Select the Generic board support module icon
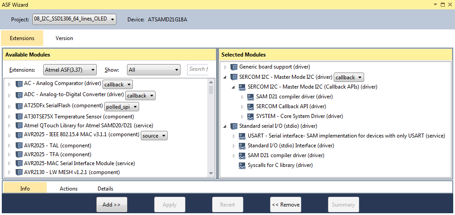The image size is (455, 215). (x=234, y=67)
